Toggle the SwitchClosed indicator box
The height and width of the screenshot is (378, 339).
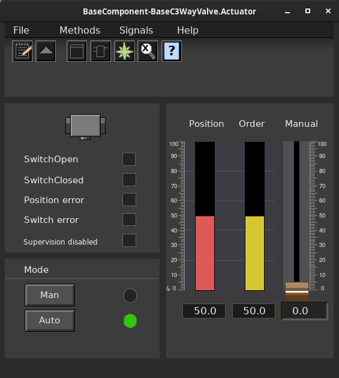pos(129,180)
